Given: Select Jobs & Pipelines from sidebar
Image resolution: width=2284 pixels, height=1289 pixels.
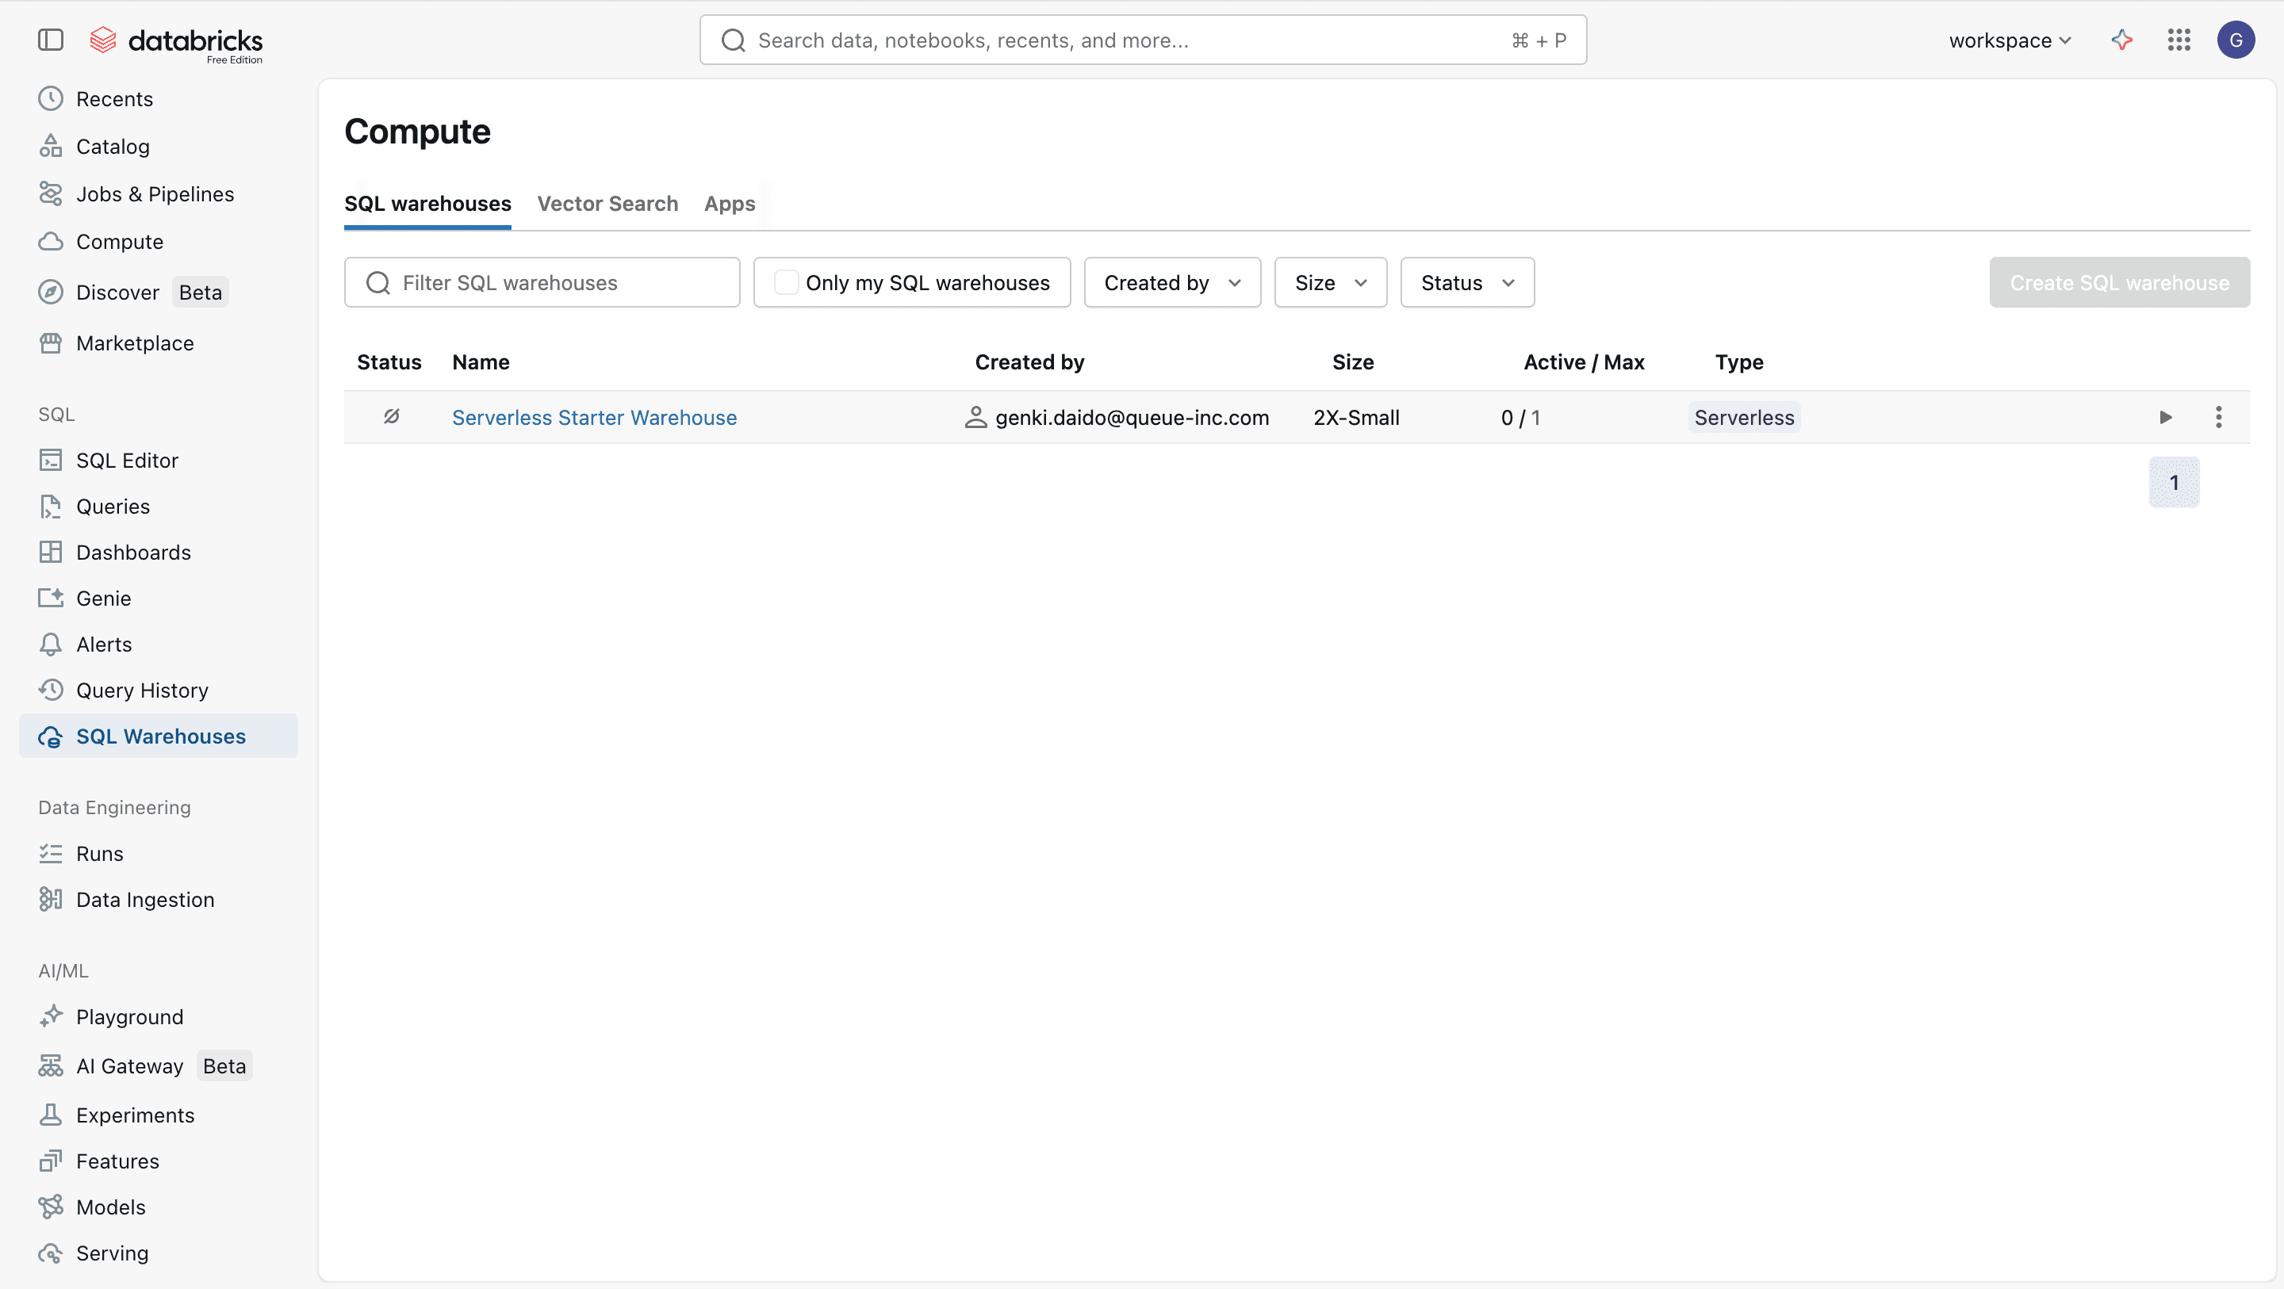Looking at the screenshot, I should [x=155, y=193].
